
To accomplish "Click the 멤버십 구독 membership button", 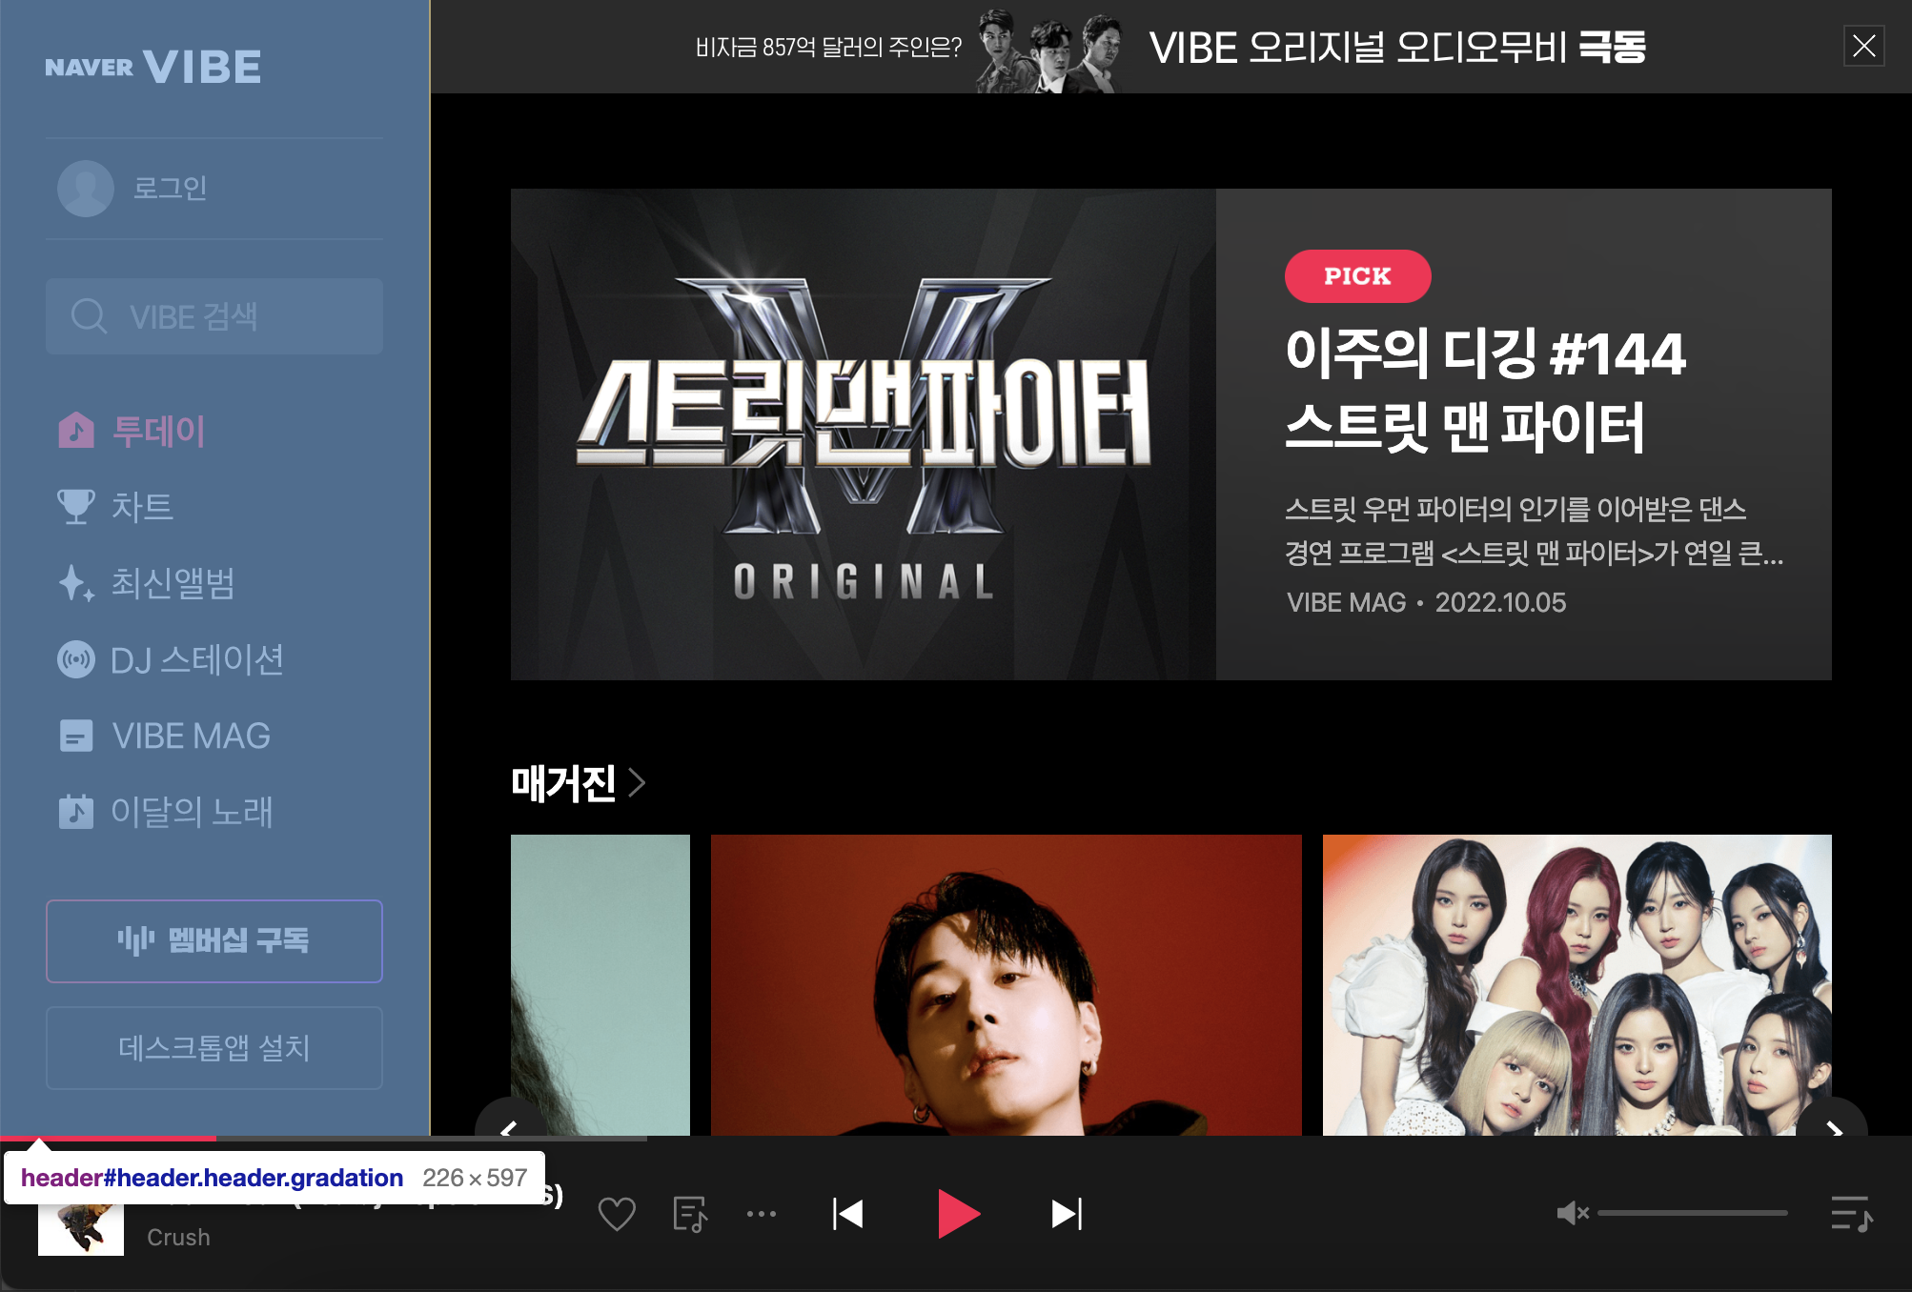I will [x=214, y=940].
